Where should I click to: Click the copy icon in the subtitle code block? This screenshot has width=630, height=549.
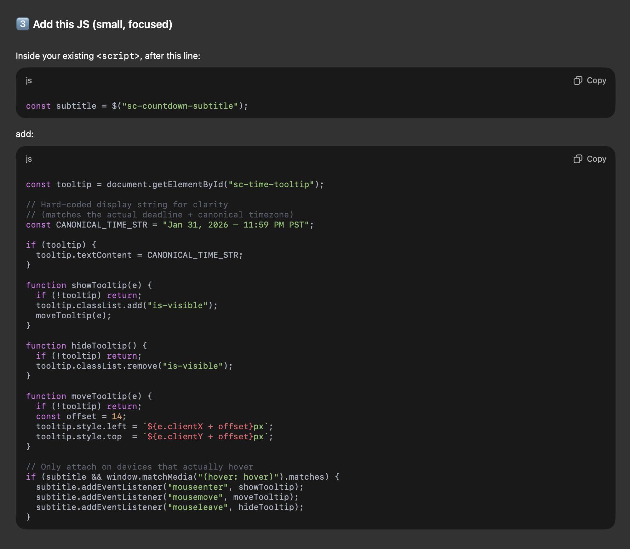[x=578, y=80]
